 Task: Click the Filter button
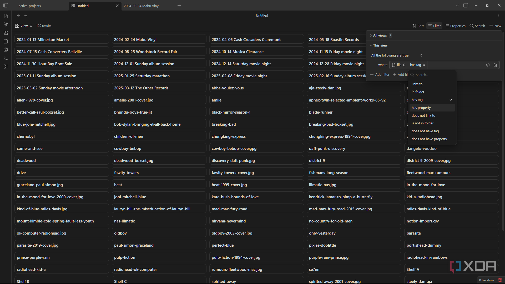tap(434, 26)
